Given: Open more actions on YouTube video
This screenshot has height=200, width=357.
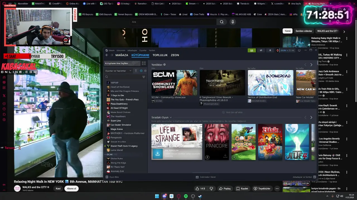Looking at the screenshot, I should click(277, 189).
